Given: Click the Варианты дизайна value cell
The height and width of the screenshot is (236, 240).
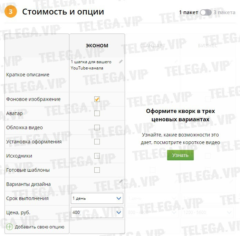Looking at the screenshot, I should pos(95,184).
